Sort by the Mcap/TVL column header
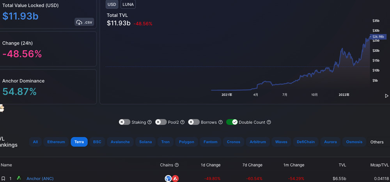Screen dimensions: 390x182 [x=379, y=165]
